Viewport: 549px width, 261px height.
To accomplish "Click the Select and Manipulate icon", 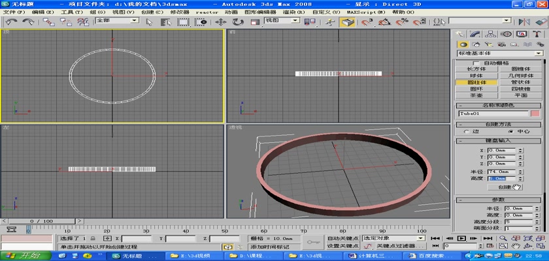I will click(330, 22).
